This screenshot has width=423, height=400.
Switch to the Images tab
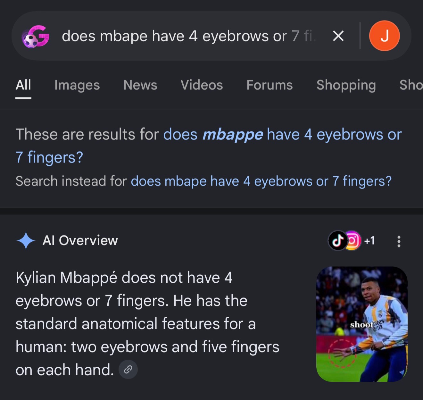tap(77, 85)
